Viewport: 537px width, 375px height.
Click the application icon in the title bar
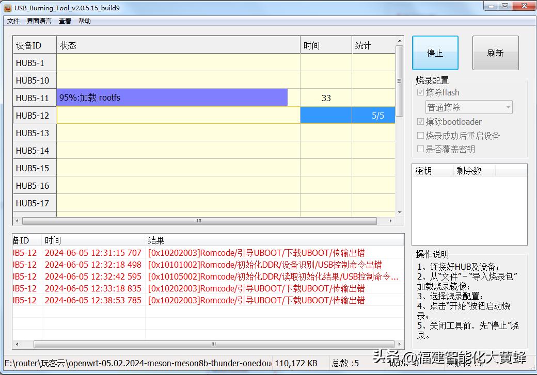click(8, 6)
